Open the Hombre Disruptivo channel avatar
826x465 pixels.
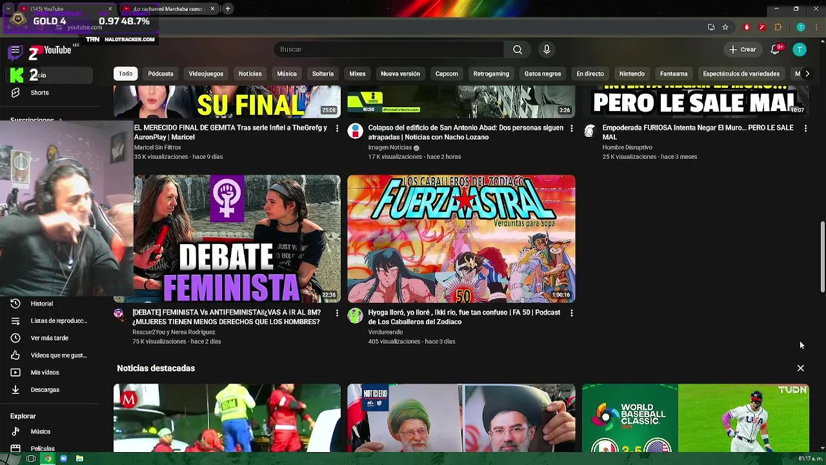589,130
